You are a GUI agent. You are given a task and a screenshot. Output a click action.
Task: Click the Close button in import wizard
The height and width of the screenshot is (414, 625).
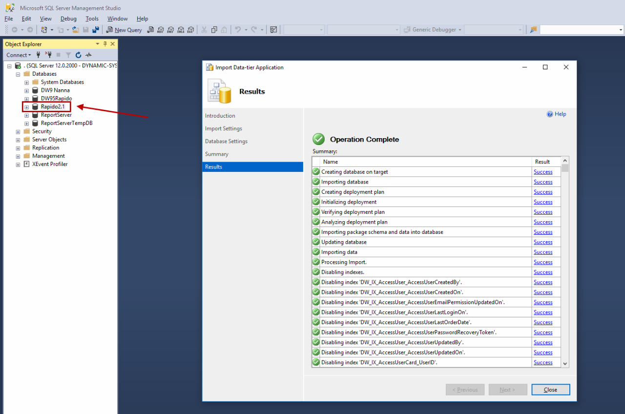tap(550, 390)
